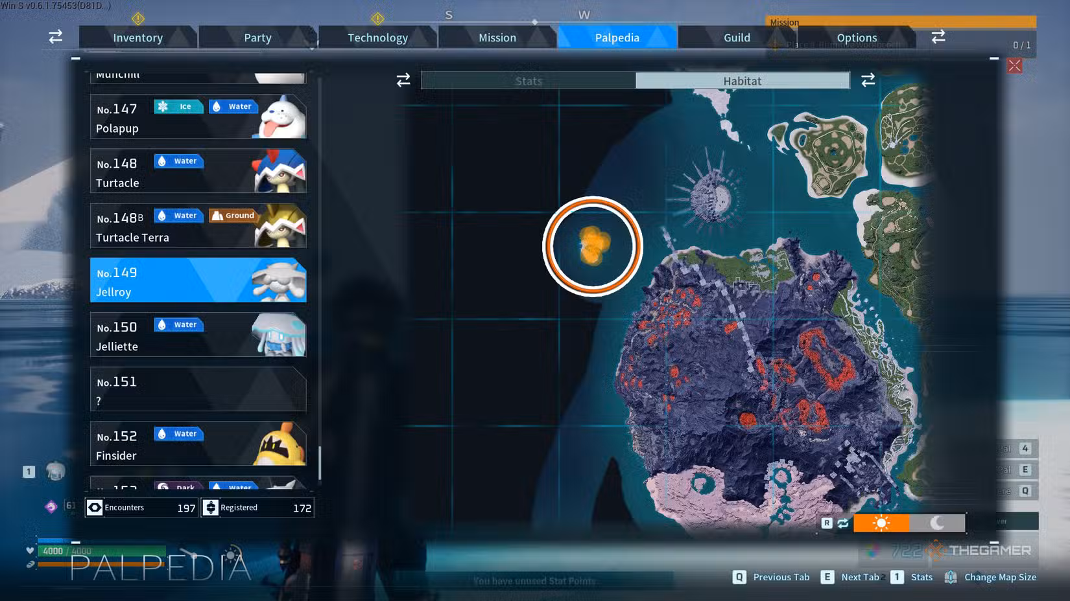Click Finsider's Water type badge
Screen dimensions: 1070x601
(x=179, y=434)
